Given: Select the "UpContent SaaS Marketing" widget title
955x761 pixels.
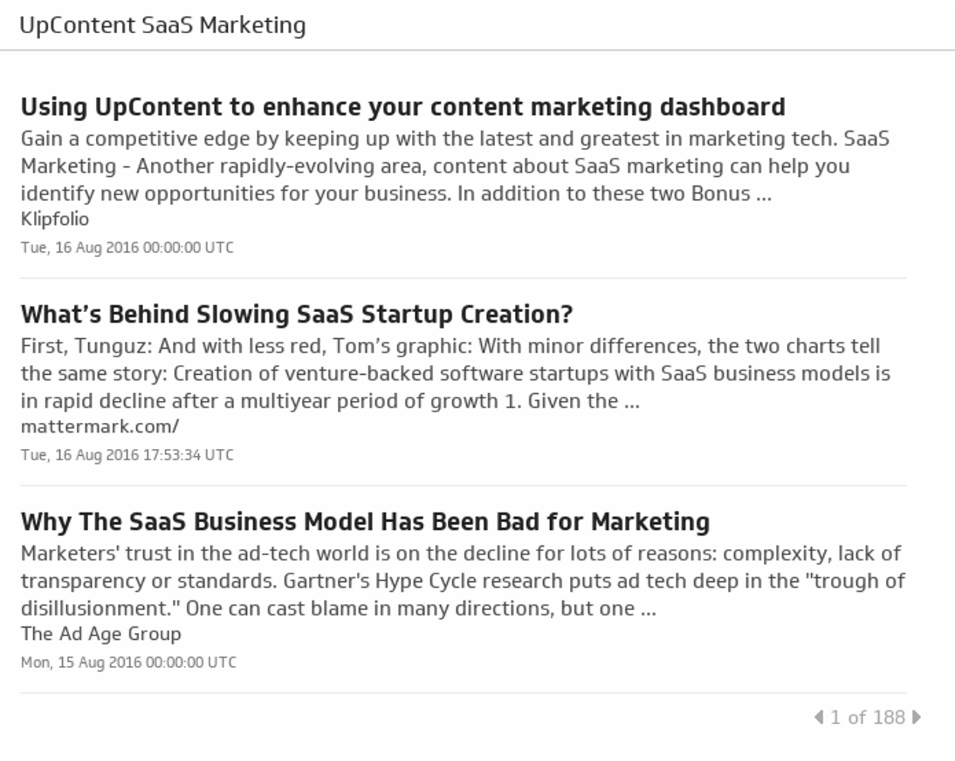Looking at the screenshot, I should (x=162, y=25).
